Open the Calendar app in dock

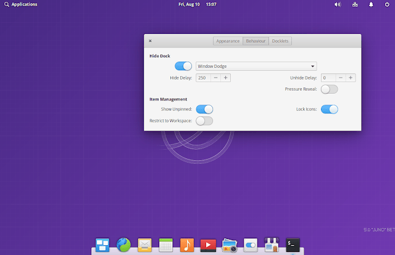[165, 245]
